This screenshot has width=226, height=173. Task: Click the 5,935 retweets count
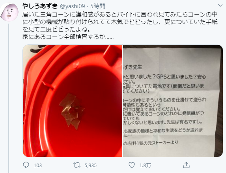pos(90,166)
